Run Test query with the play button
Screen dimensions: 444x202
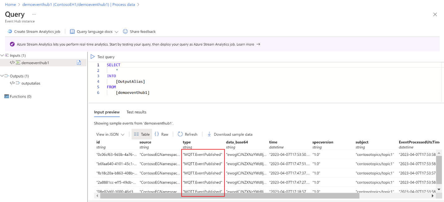click(x=93, y=56)
